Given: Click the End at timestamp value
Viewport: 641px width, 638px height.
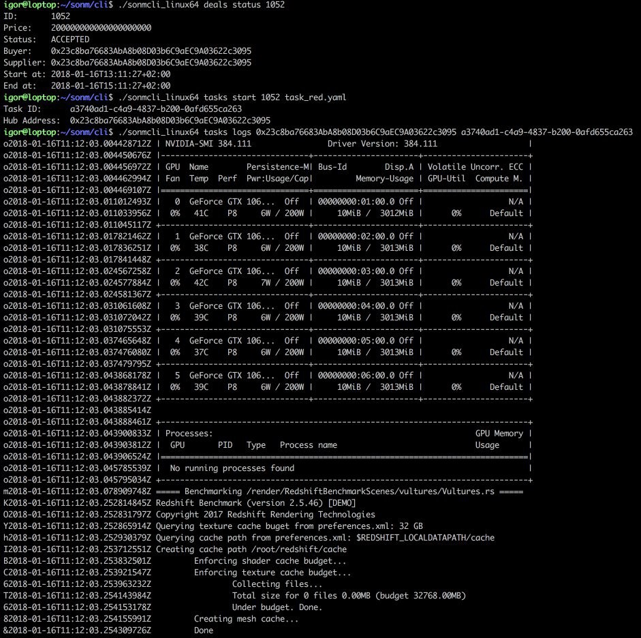Looking at the screenshot, I should click(110, 86).
